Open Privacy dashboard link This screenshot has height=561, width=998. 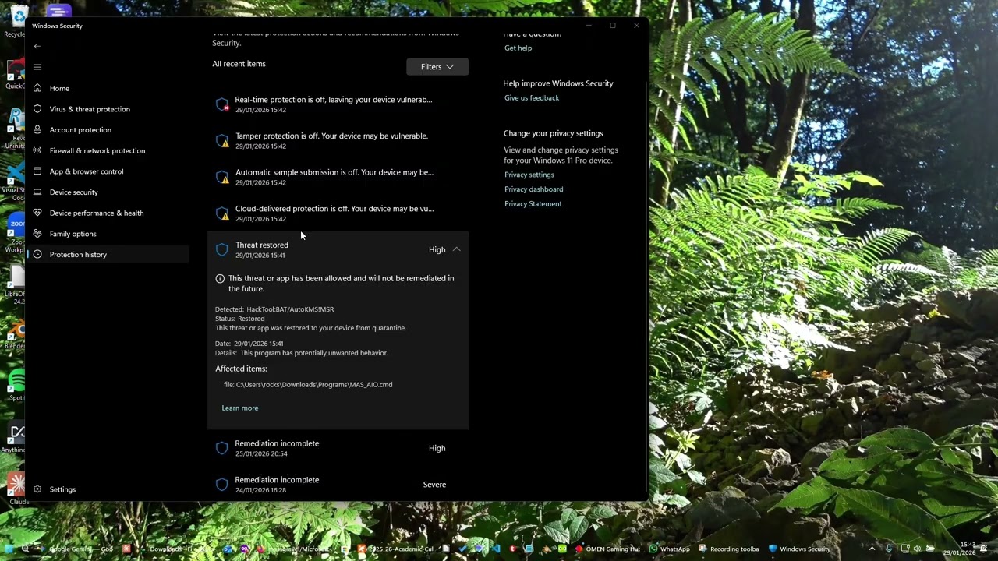533,189
